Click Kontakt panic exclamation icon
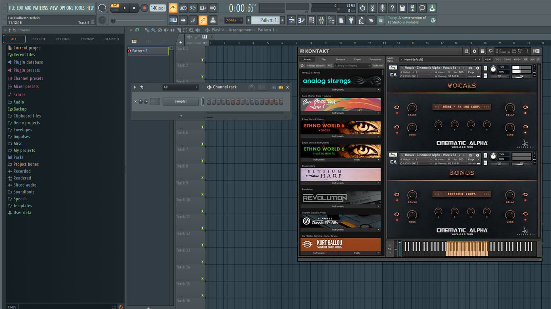Image resolution: width=551 pixels, height=309 pixels. pos(527,51)
